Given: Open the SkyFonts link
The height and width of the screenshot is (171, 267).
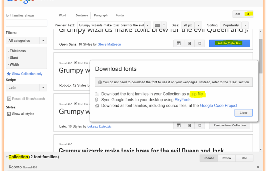Looking at the screenshot, I should click(x=183, y=100).
